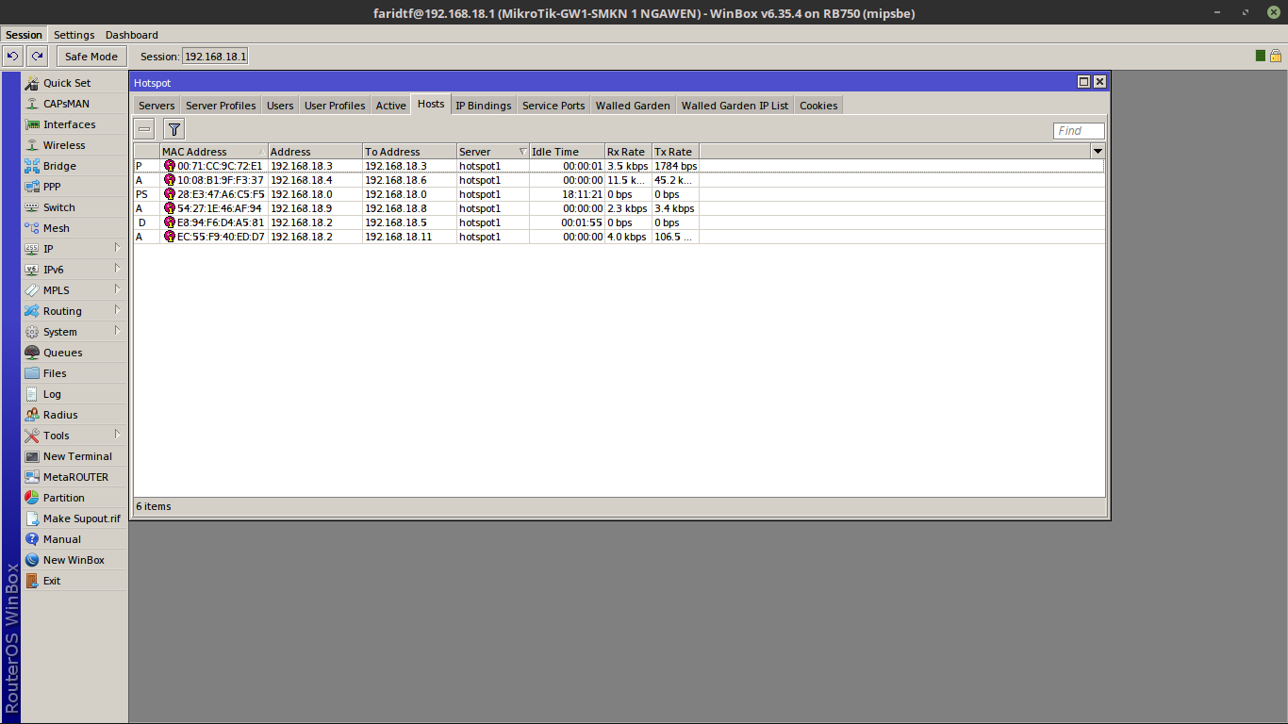This screenshot has height=724, width=1288.
Task: Open Queues menu
Action: [74, 353]
